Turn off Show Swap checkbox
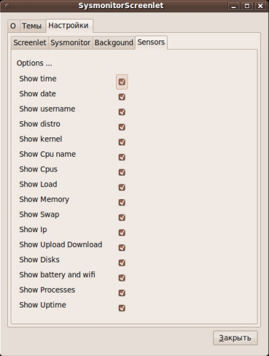The height and width of the screenshot is (356, 269). tap(122, 217)
